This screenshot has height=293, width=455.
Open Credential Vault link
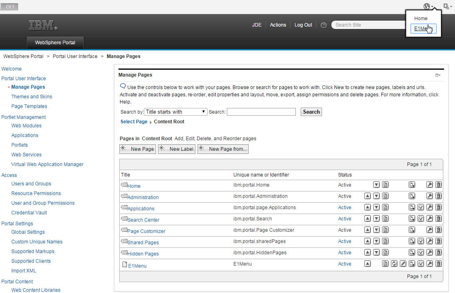click(29, 213)
